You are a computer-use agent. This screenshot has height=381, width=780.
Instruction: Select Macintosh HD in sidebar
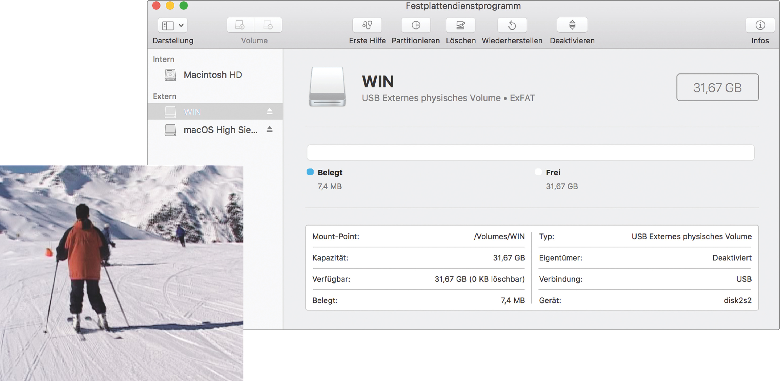click(212, 75)
